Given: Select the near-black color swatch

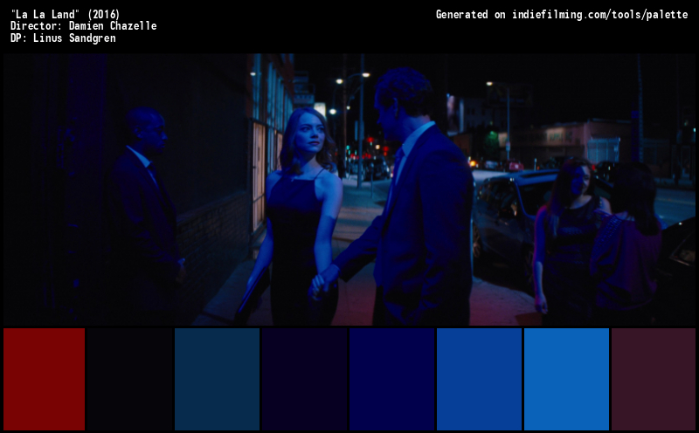Looking at the screenshot, I should [x=129, y=379].
